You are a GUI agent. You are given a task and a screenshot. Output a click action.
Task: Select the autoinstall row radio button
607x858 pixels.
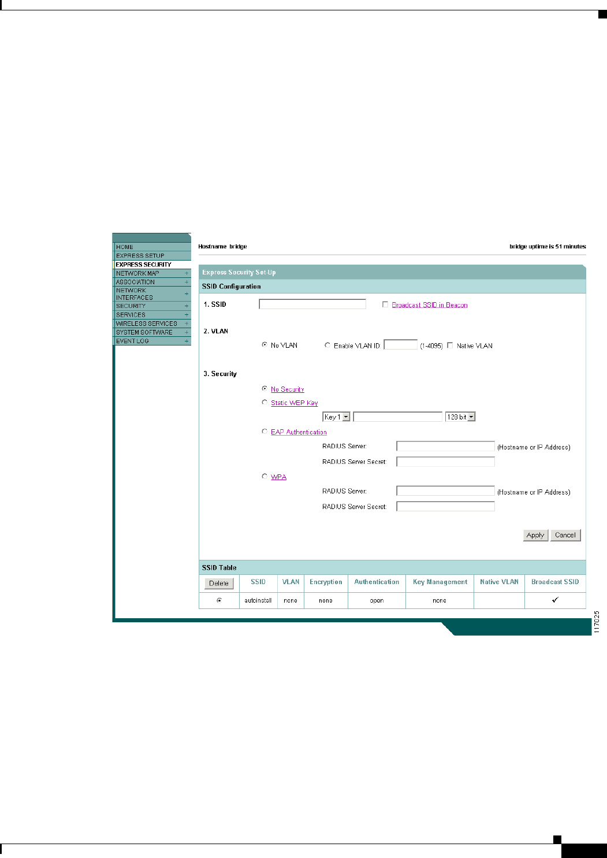coord(219,600)
